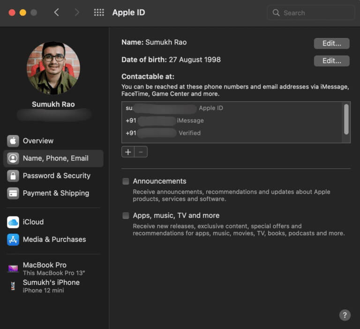Click the Sumukh Rao profile photo

click(x=53, y=68)
